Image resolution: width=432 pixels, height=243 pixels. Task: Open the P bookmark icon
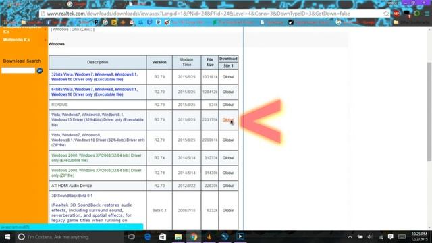(x=159, y=22)
